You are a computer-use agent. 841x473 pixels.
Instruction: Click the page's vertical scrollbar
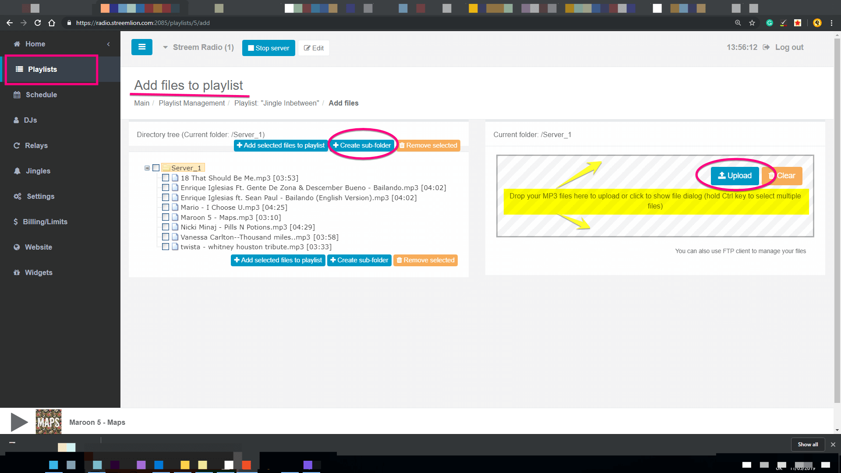pos(837,219)
